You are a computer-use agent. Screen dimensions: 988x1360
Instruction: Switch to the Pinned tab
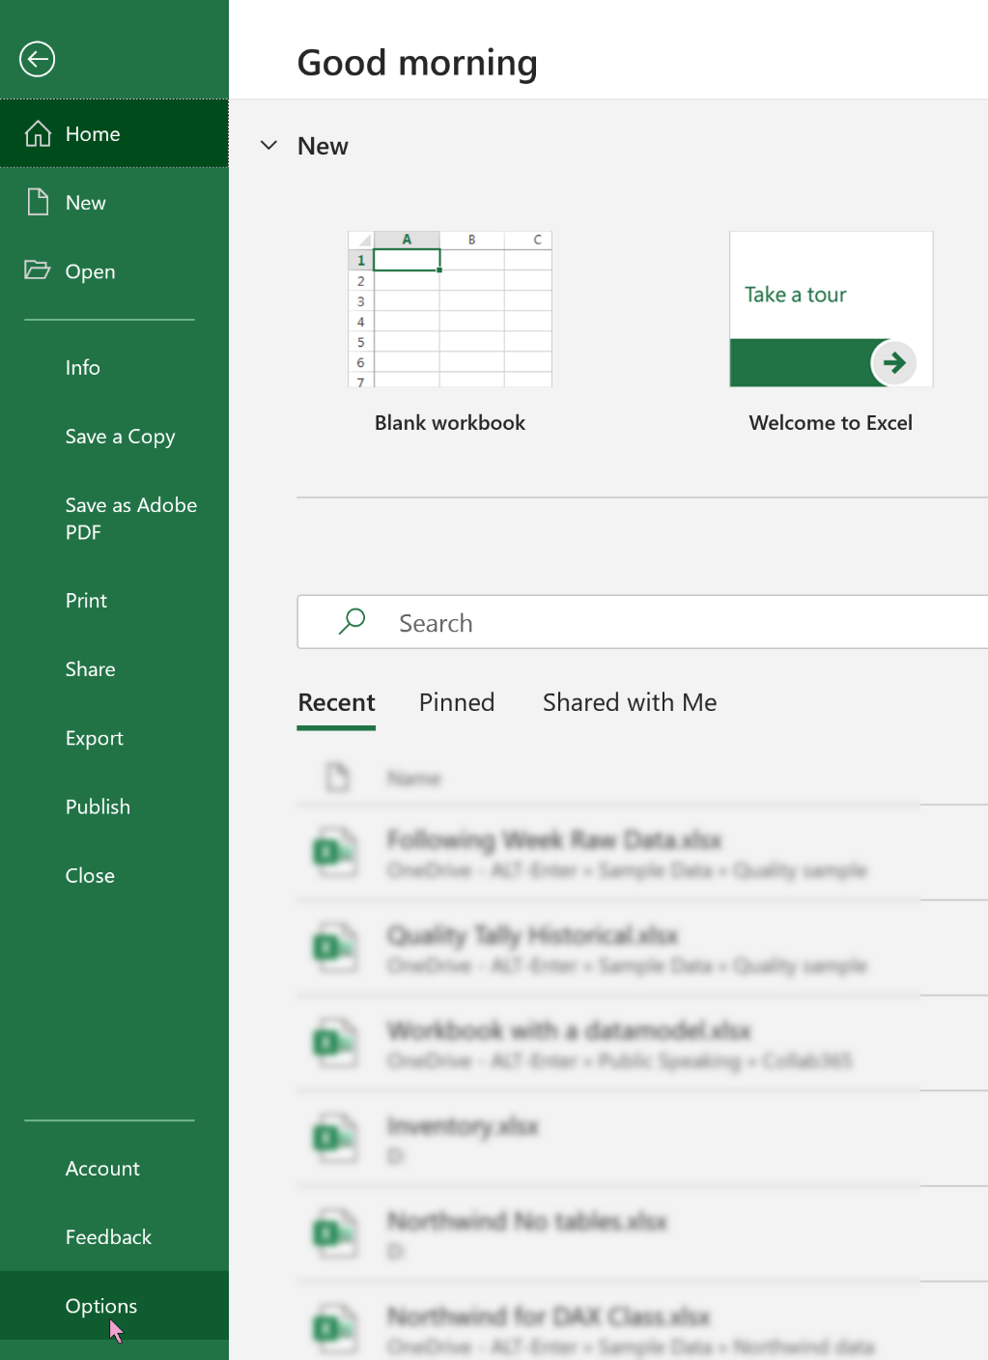tap(457, 703)
